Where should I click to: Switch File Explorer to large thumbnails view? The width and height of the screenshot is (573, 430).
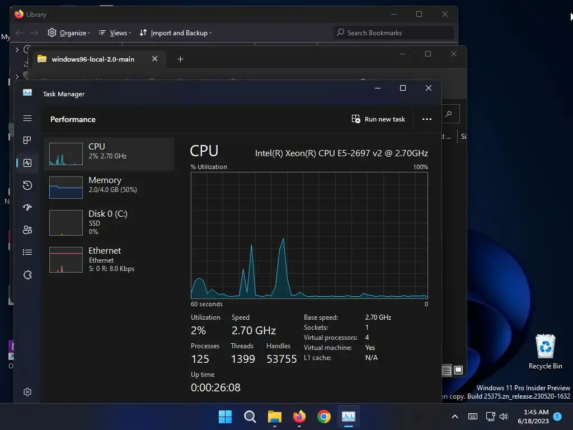[x=458, y=371]
